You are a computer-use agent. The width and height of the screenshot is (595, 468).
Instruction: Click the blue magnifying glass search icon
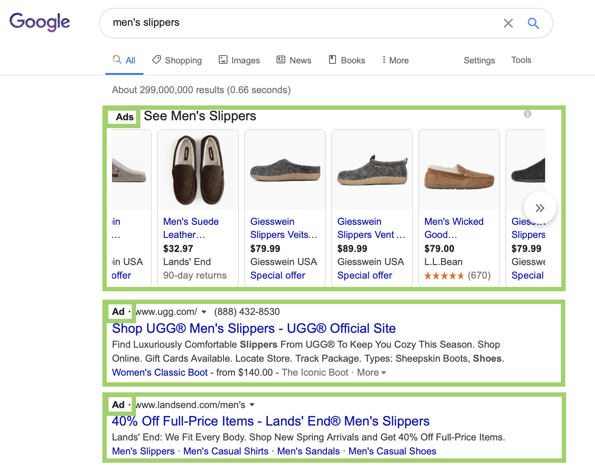[533, 23]
